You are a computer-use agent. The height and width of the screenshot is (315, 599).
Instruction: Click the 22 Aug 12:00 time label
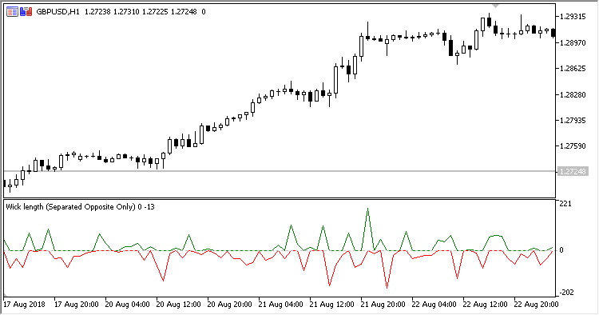coord(485,305)
